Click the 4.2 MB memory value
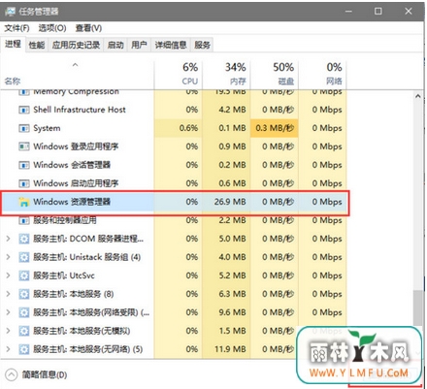Viewport: 427px width, 389px height. click(x=232, y=110)
